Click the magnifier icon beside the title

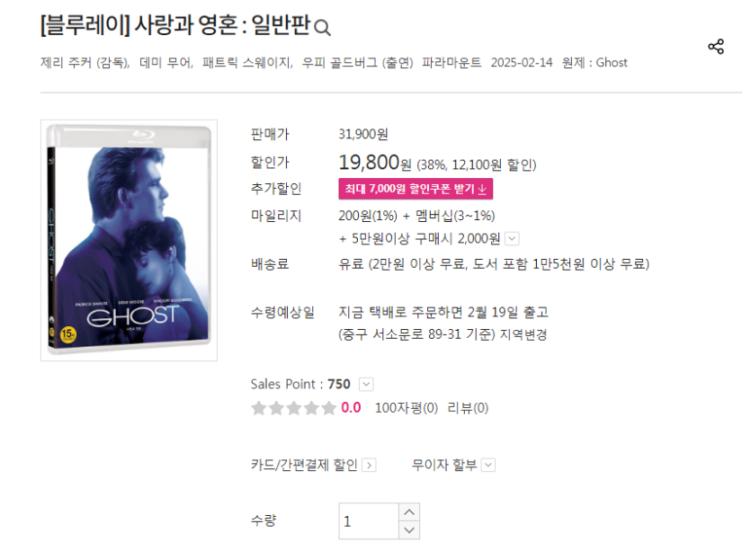(x=322, y=28)
